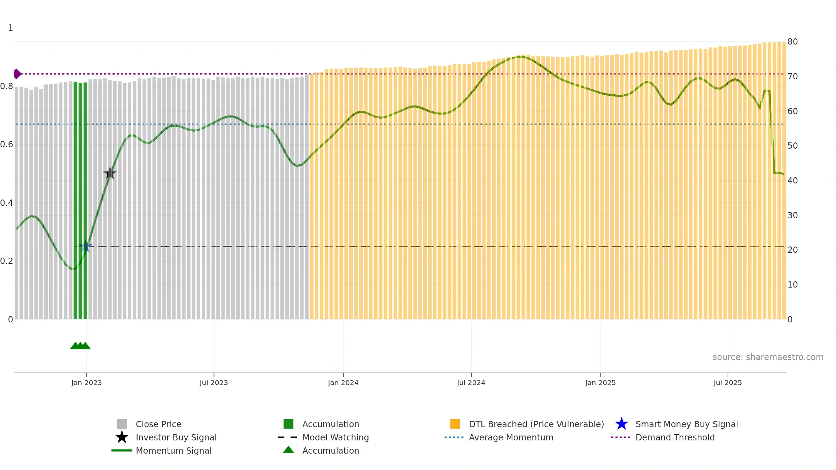Toggle Average Momentum legend entry
This screenshot has width=836, height=470.
[511, 437]
